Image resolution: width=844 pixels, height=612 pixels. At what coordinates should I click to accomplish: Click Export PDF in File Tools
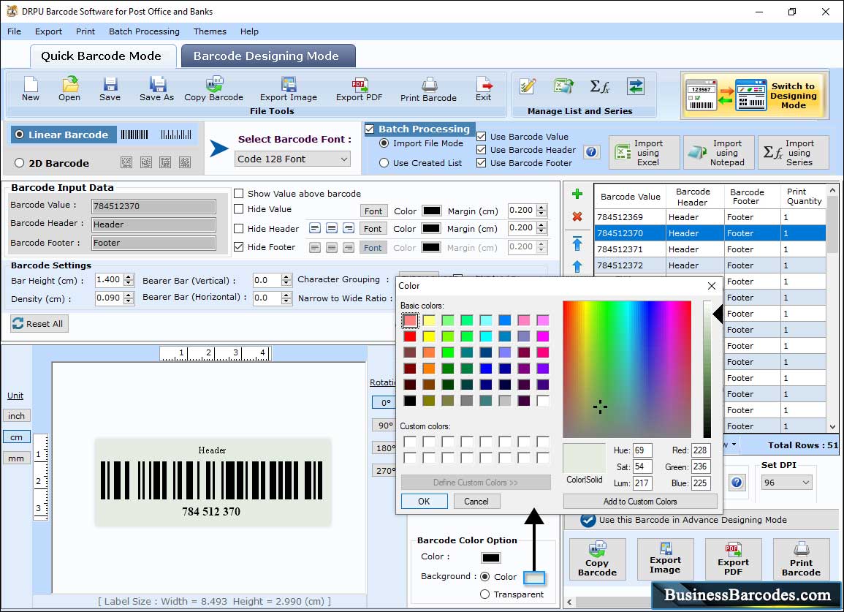tap(359, 89)
